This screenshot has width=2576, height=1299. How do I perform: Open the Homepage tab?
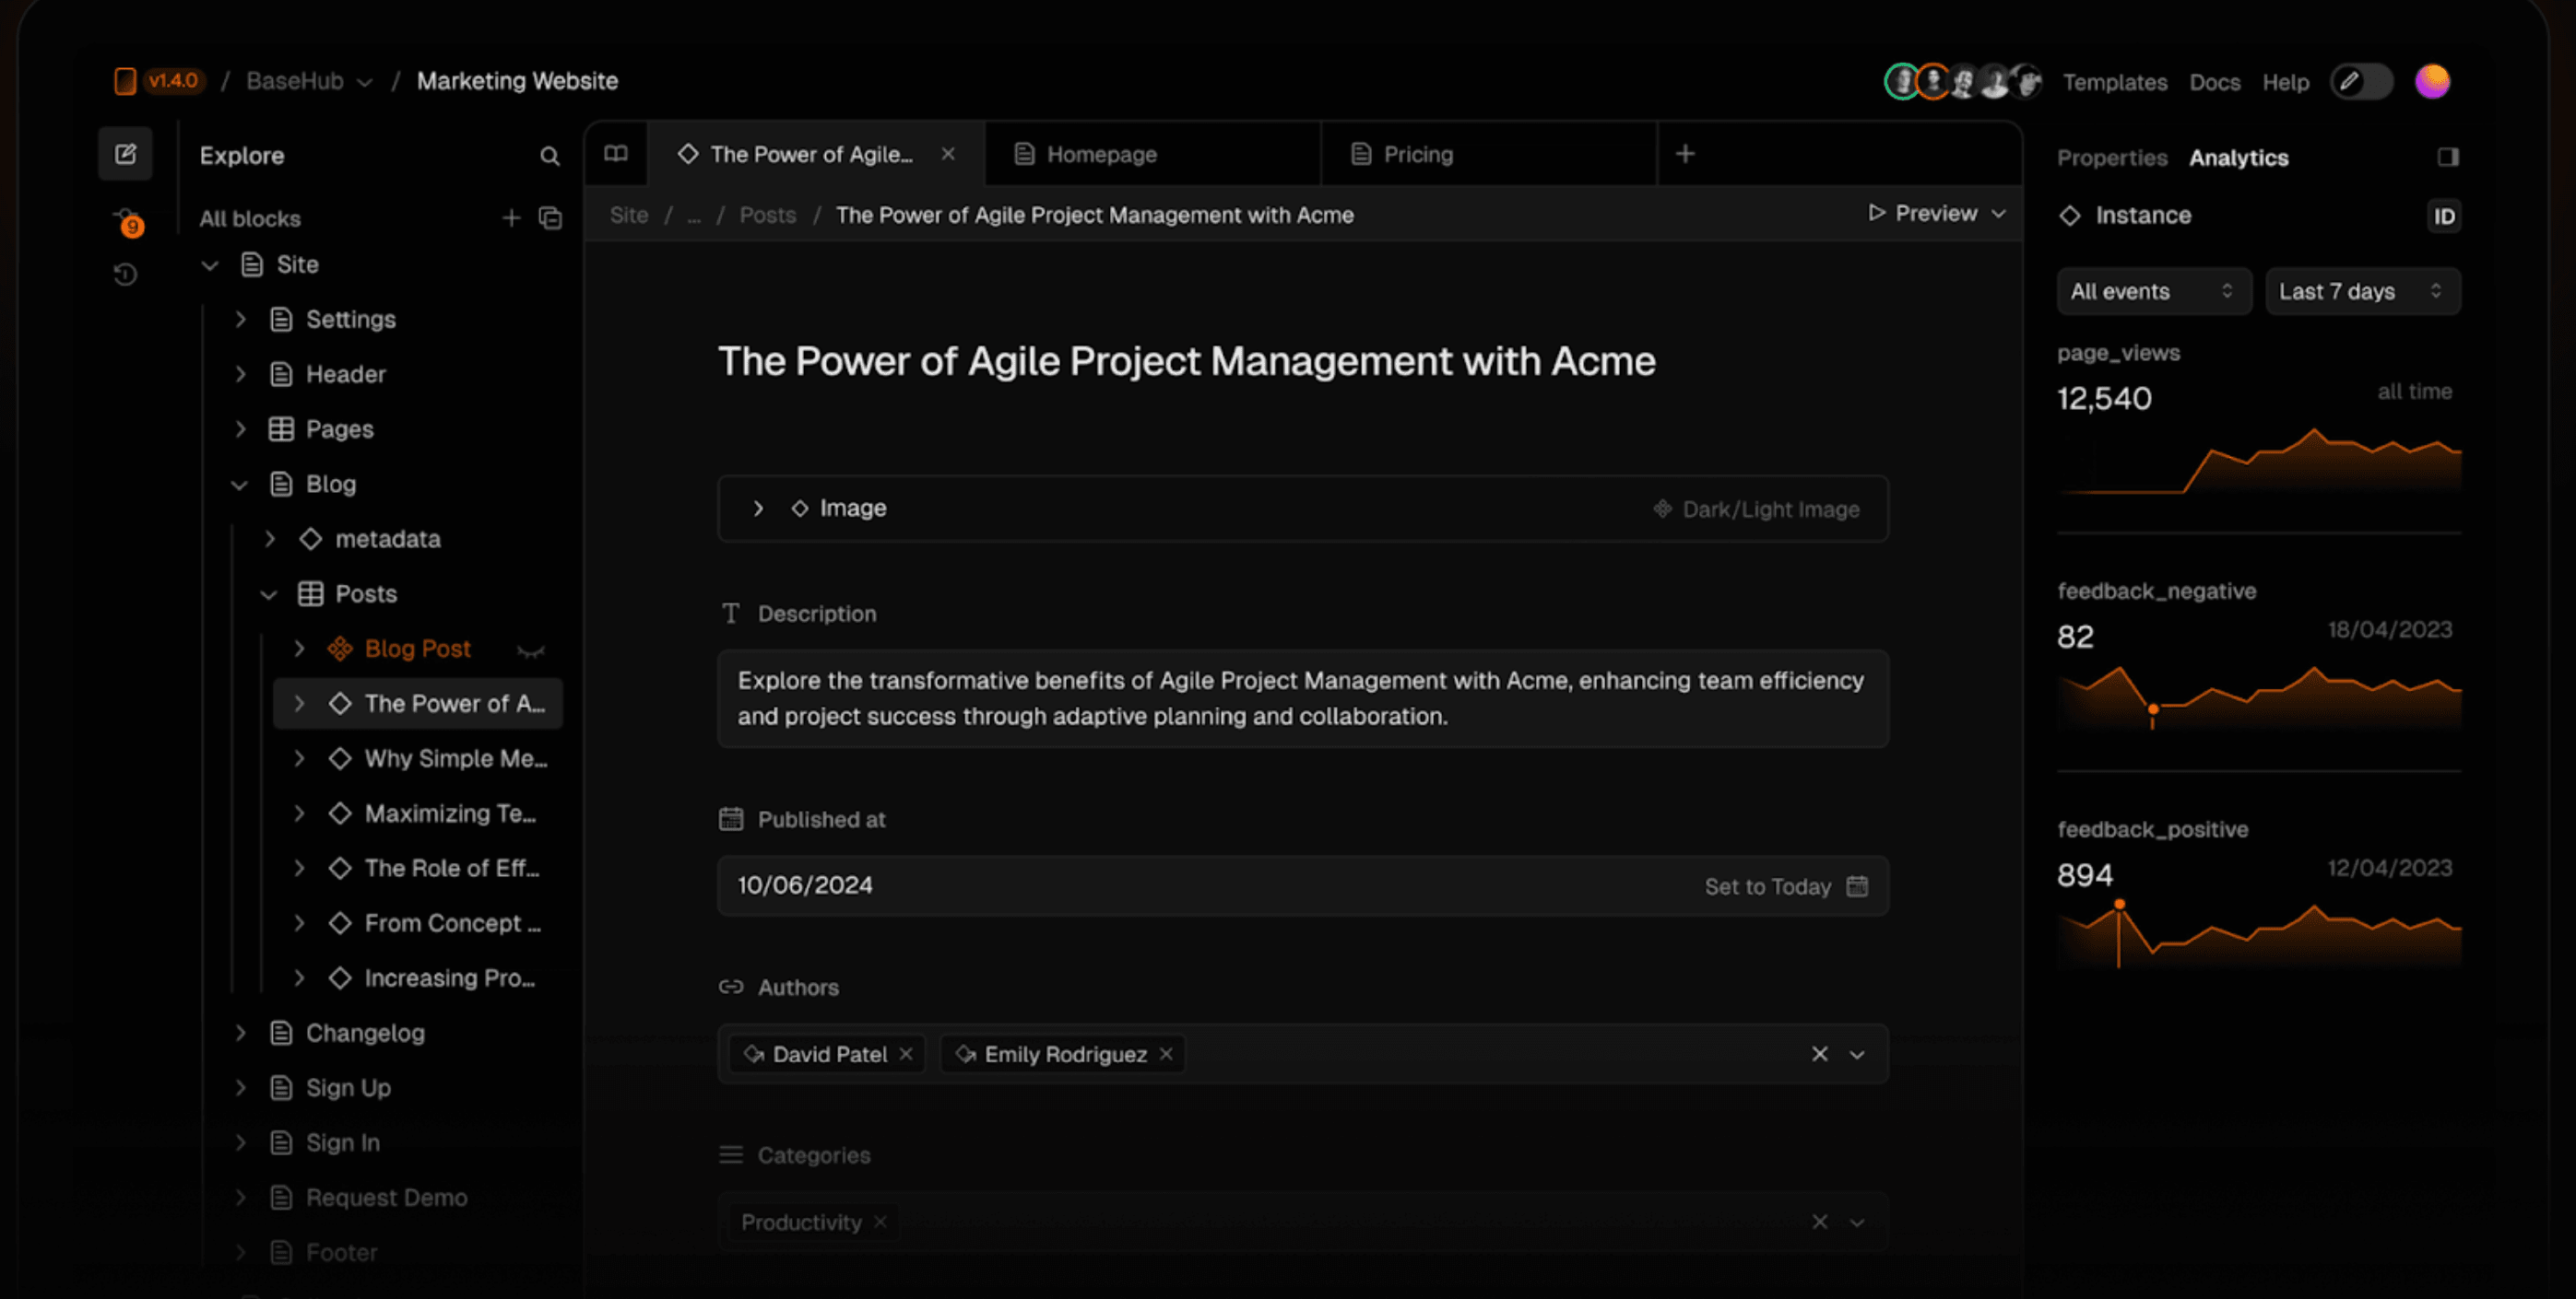(1100, 154)
